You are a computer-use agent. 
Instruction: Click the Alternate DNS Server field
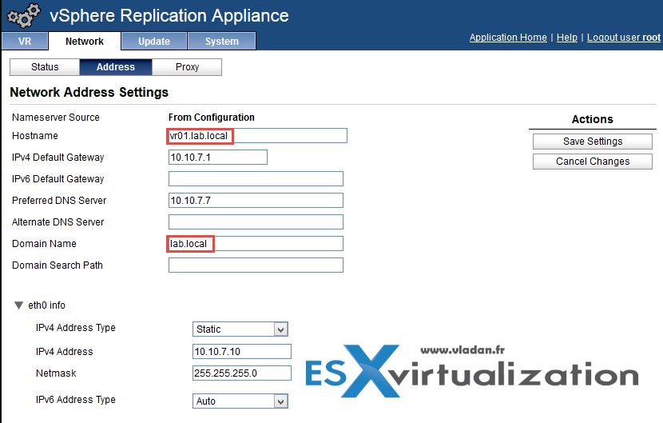tap(256, 221)
